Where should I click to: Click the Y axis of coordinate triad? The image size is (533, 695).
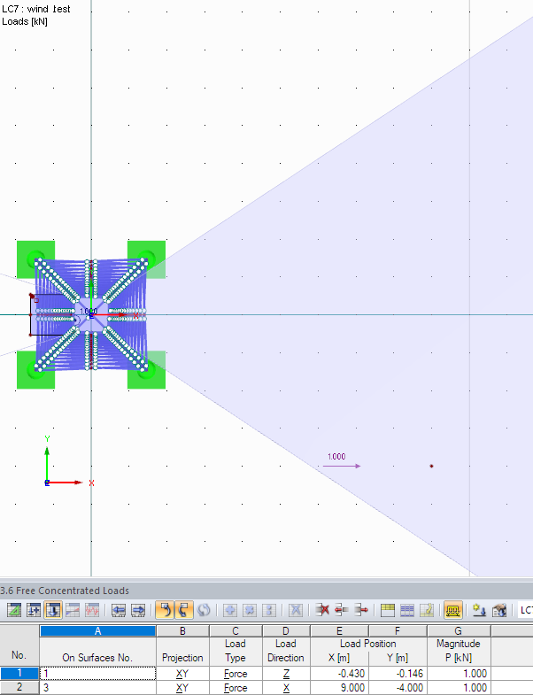47,463
